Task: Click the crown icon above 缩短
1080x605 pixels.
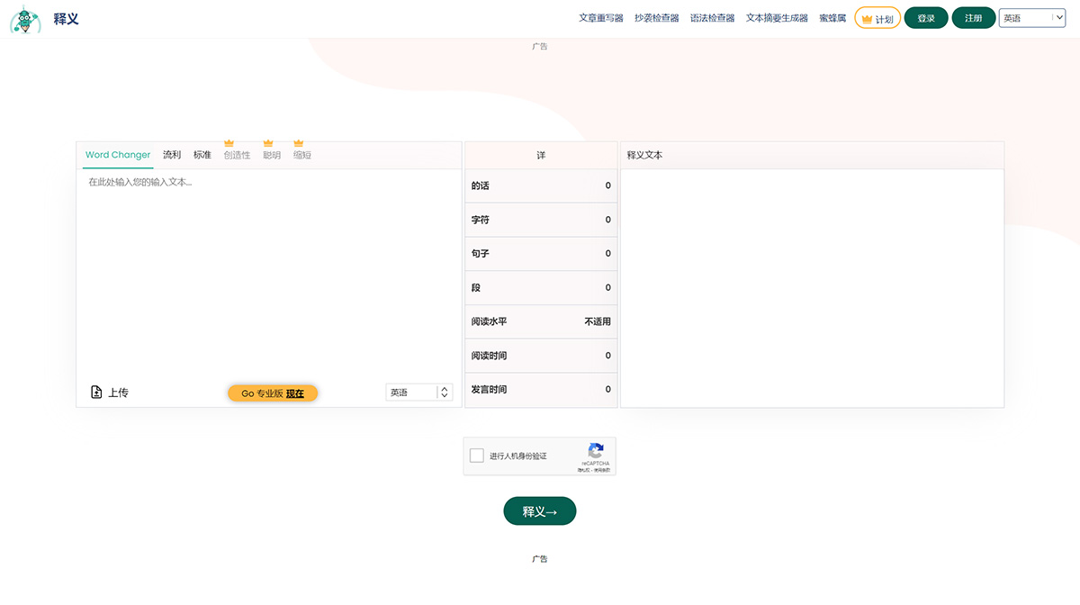Action: (x=300, y=142)
